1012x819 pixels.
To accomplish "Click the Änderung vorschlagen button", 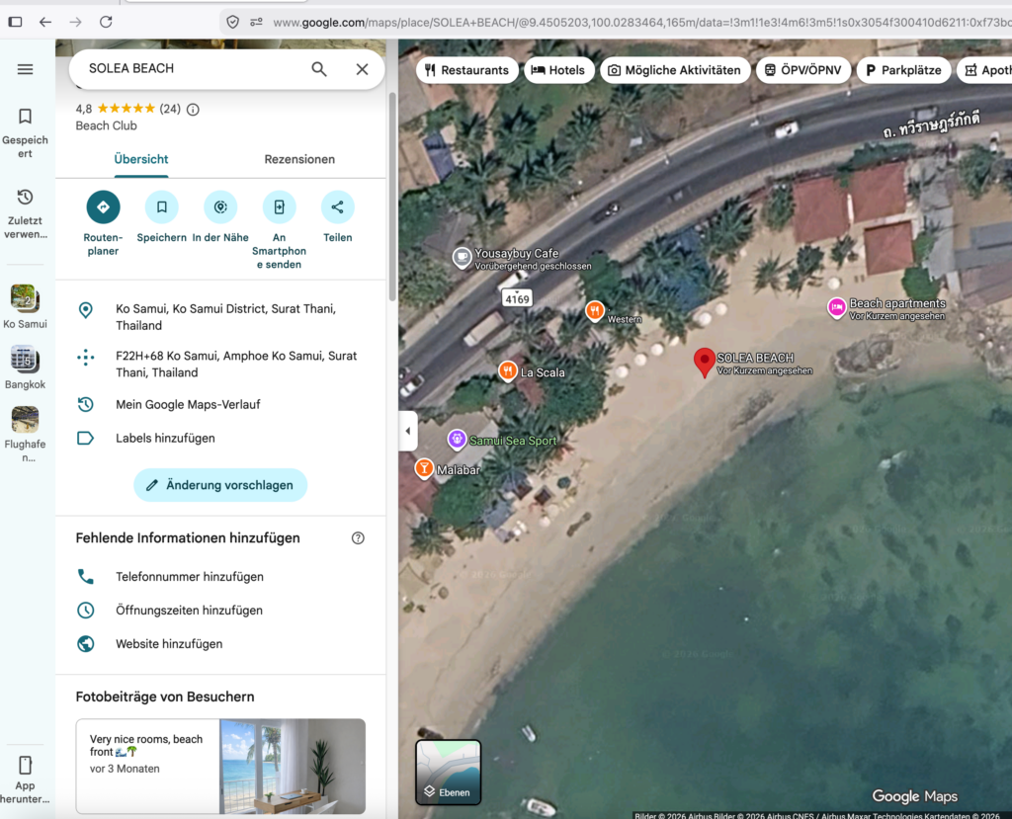I will click(x=220, y=485).
